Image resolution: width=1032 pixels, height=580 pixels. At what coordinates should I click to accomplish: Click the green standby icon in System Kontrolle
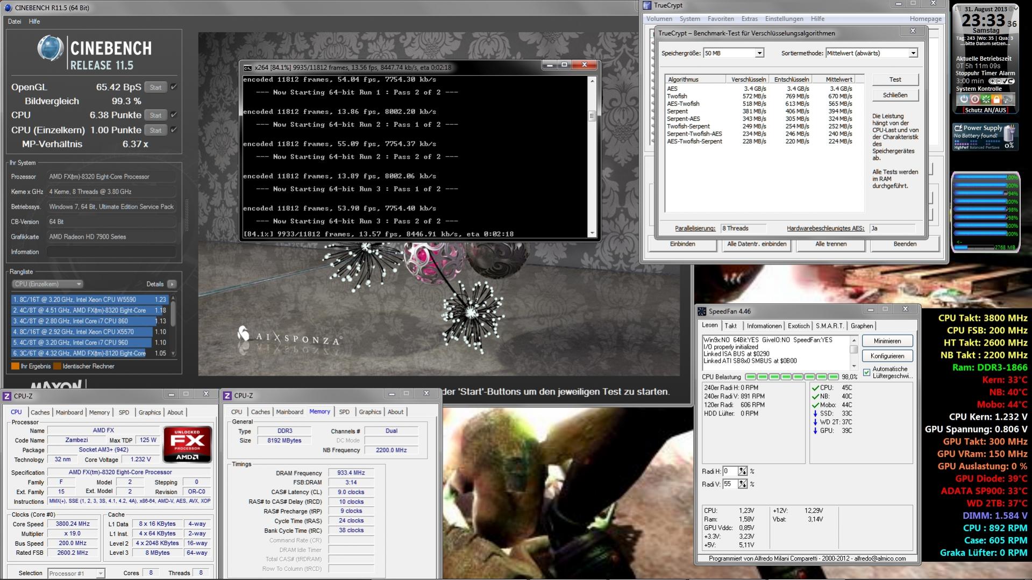click(x=986, y=99)
